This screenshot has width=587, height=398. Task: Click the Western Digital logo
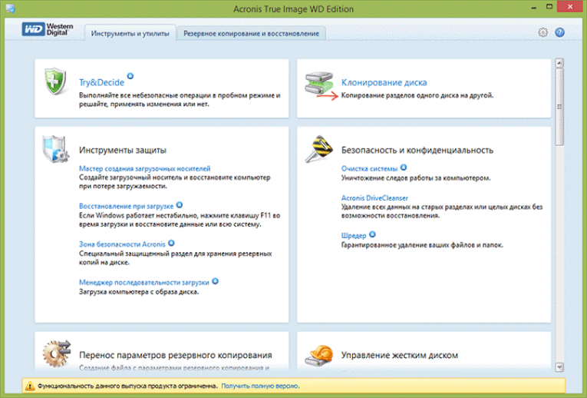click(48, 30)
